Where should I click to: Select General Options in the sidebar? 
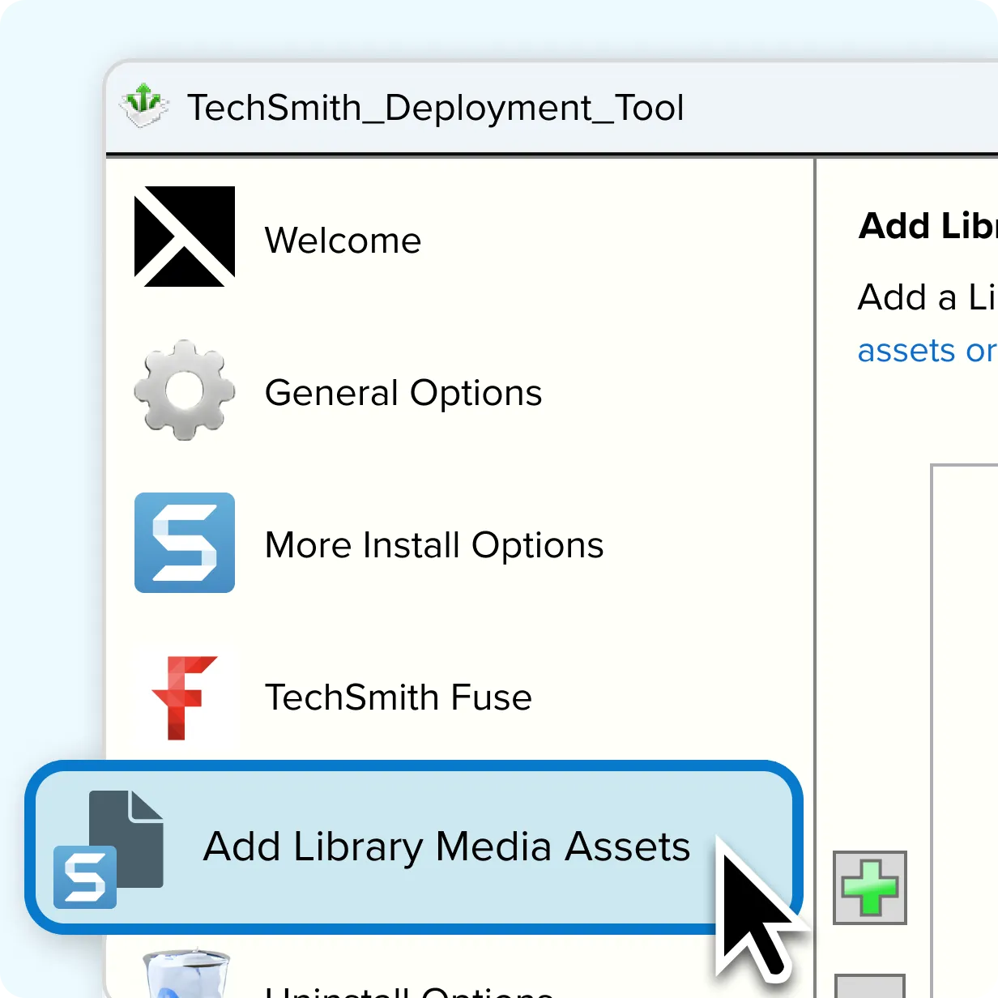(403, 394)
